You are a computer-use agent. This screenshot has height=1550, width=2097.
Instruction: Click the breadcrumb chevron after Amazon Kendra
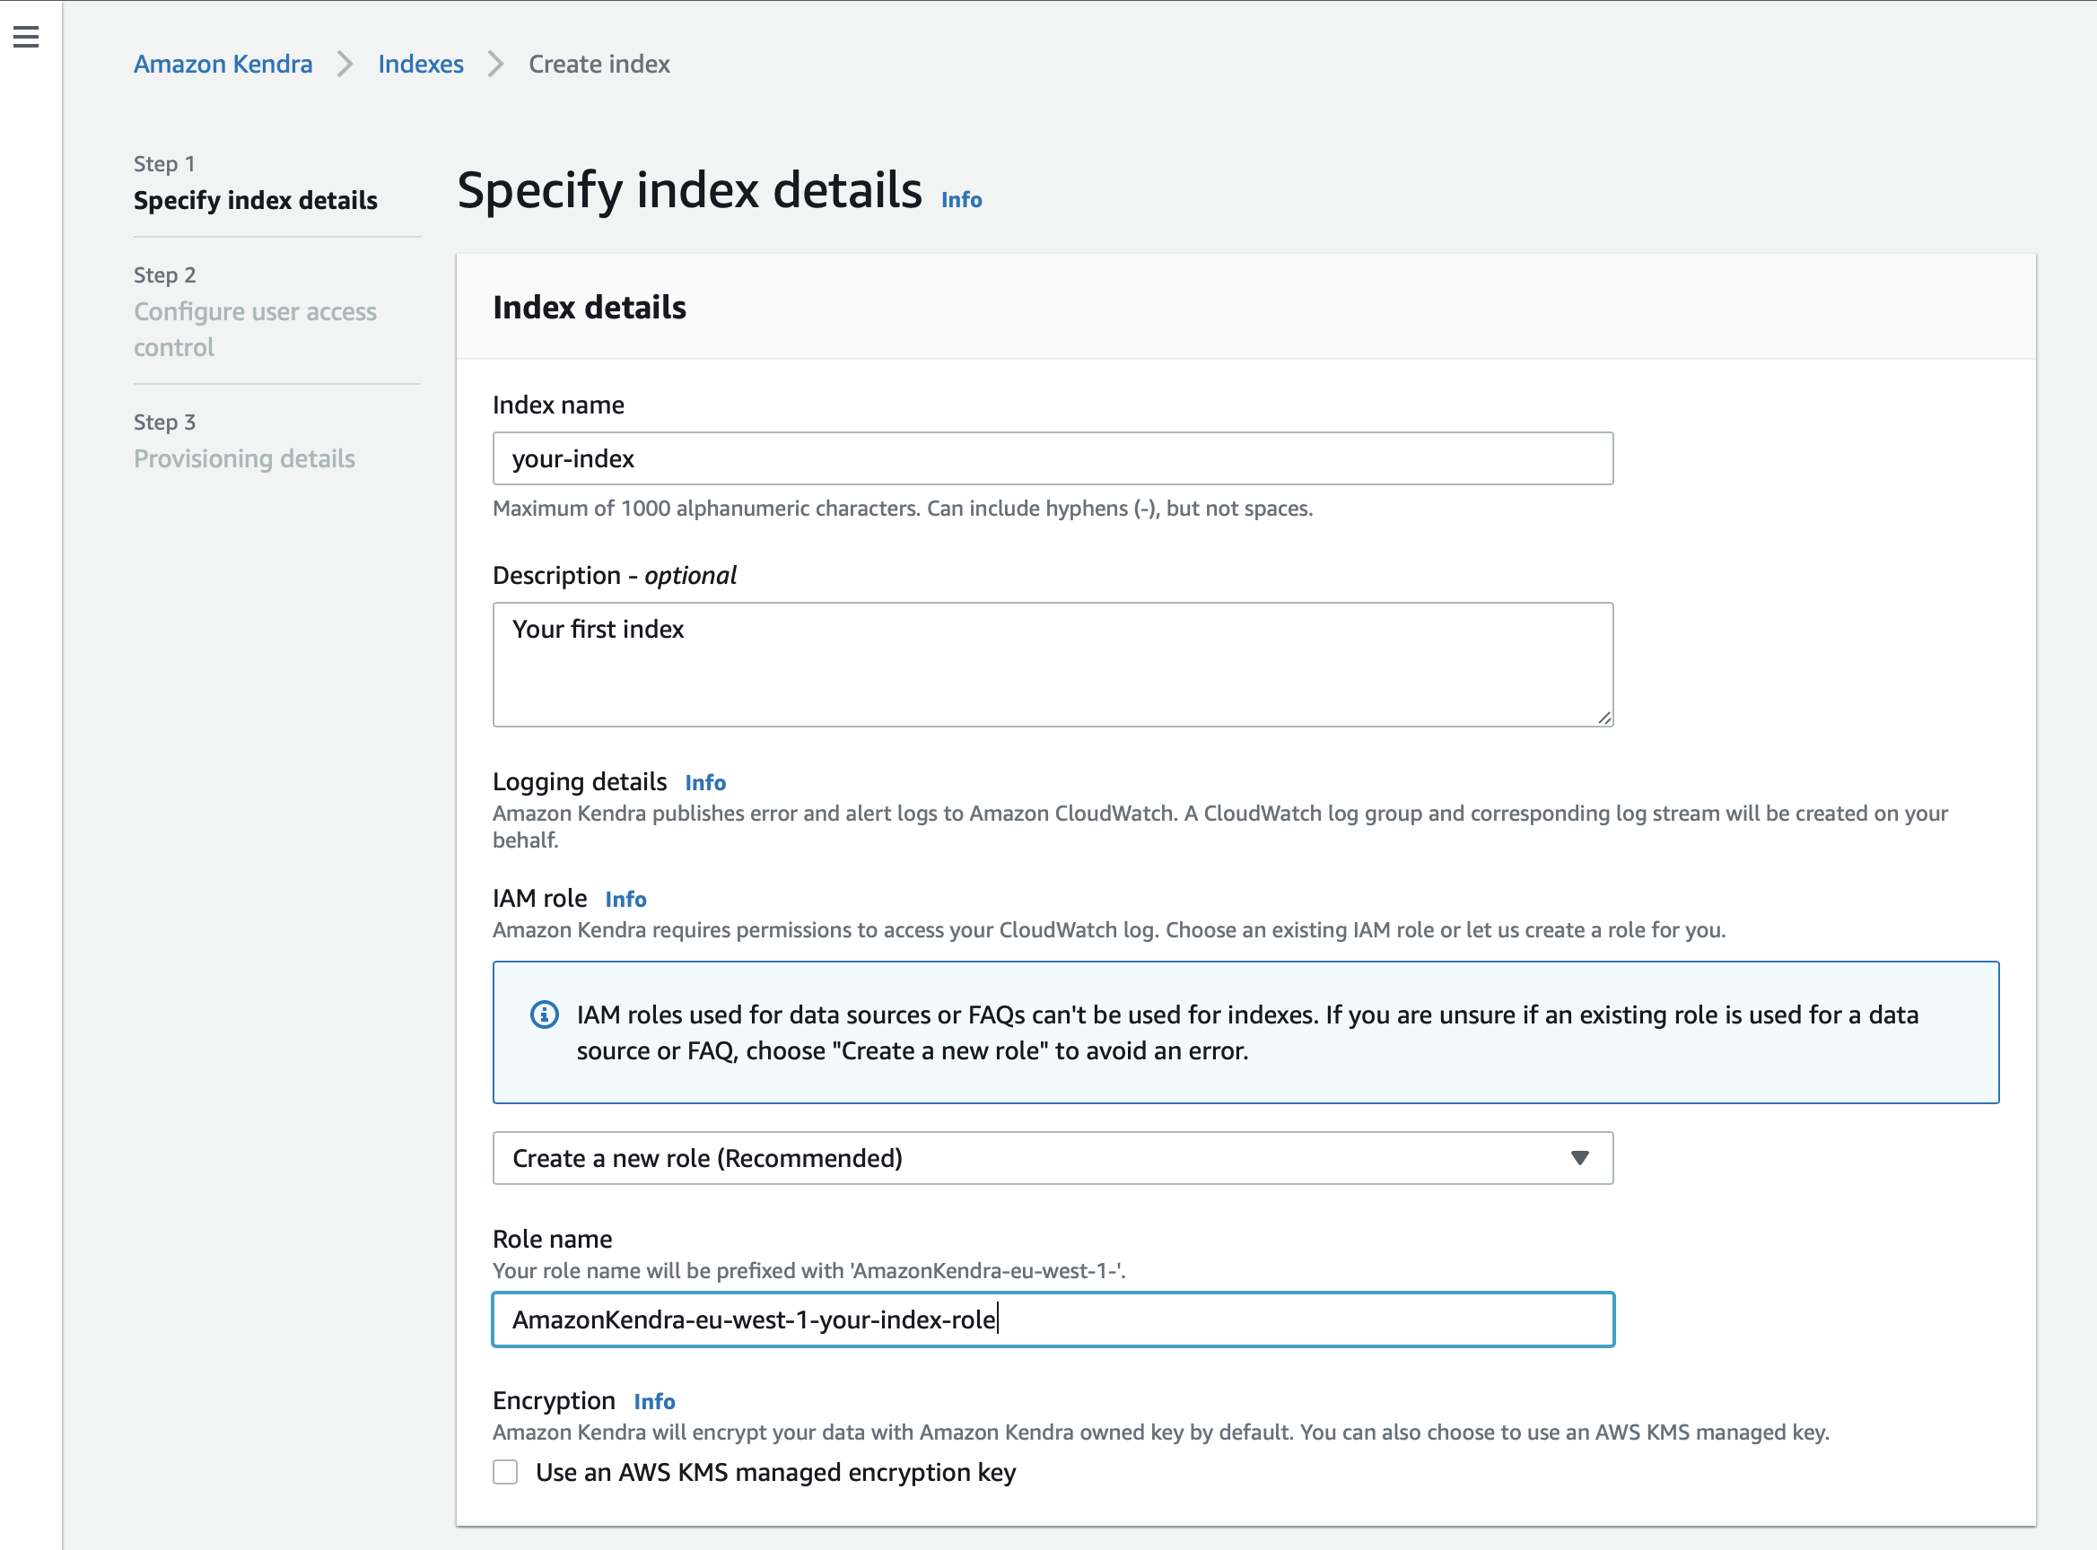(x=345, y=64)
